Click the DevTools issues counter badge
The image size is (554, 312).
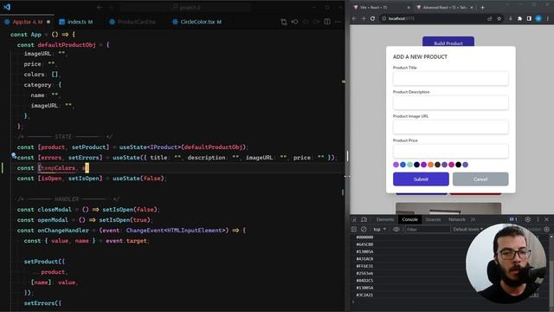[513, 219]
